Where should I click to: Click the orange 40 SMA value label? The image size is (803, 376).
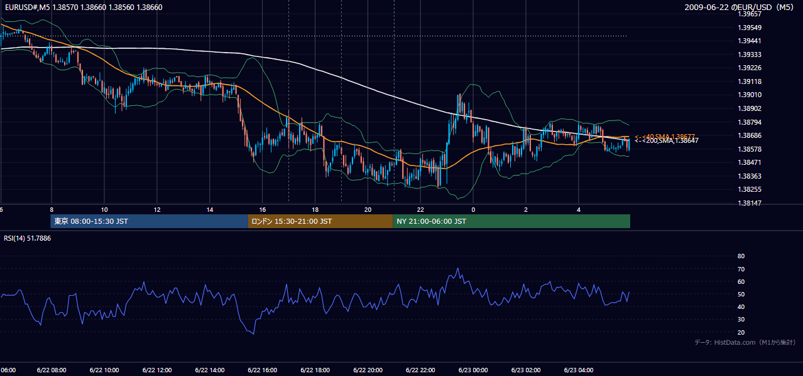tap(665, 137)
